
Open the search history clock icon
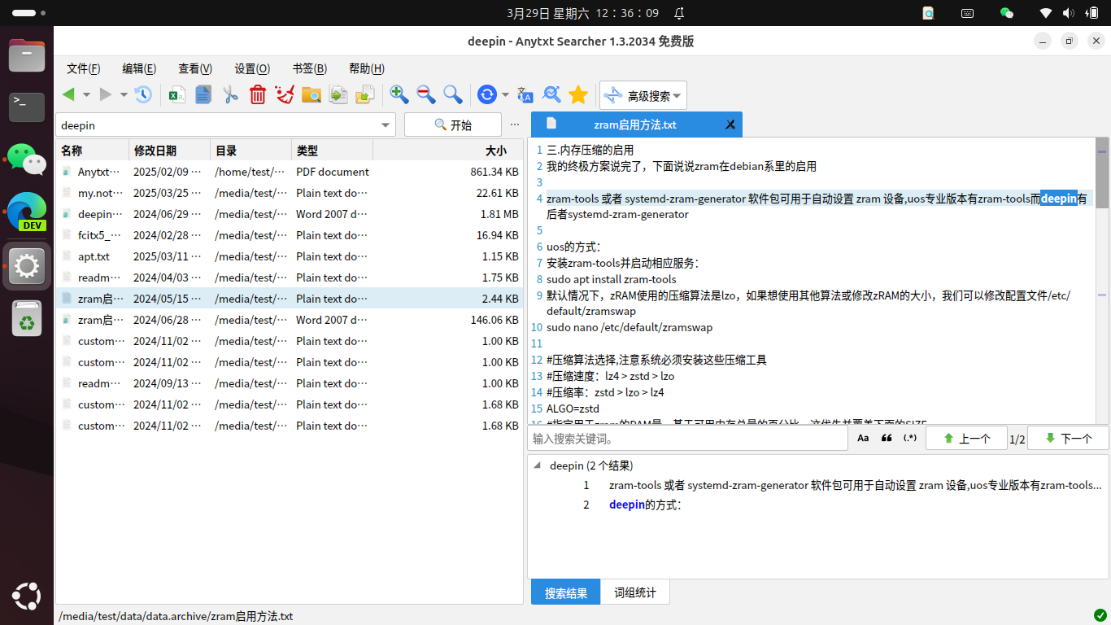(x=143, y=95)
